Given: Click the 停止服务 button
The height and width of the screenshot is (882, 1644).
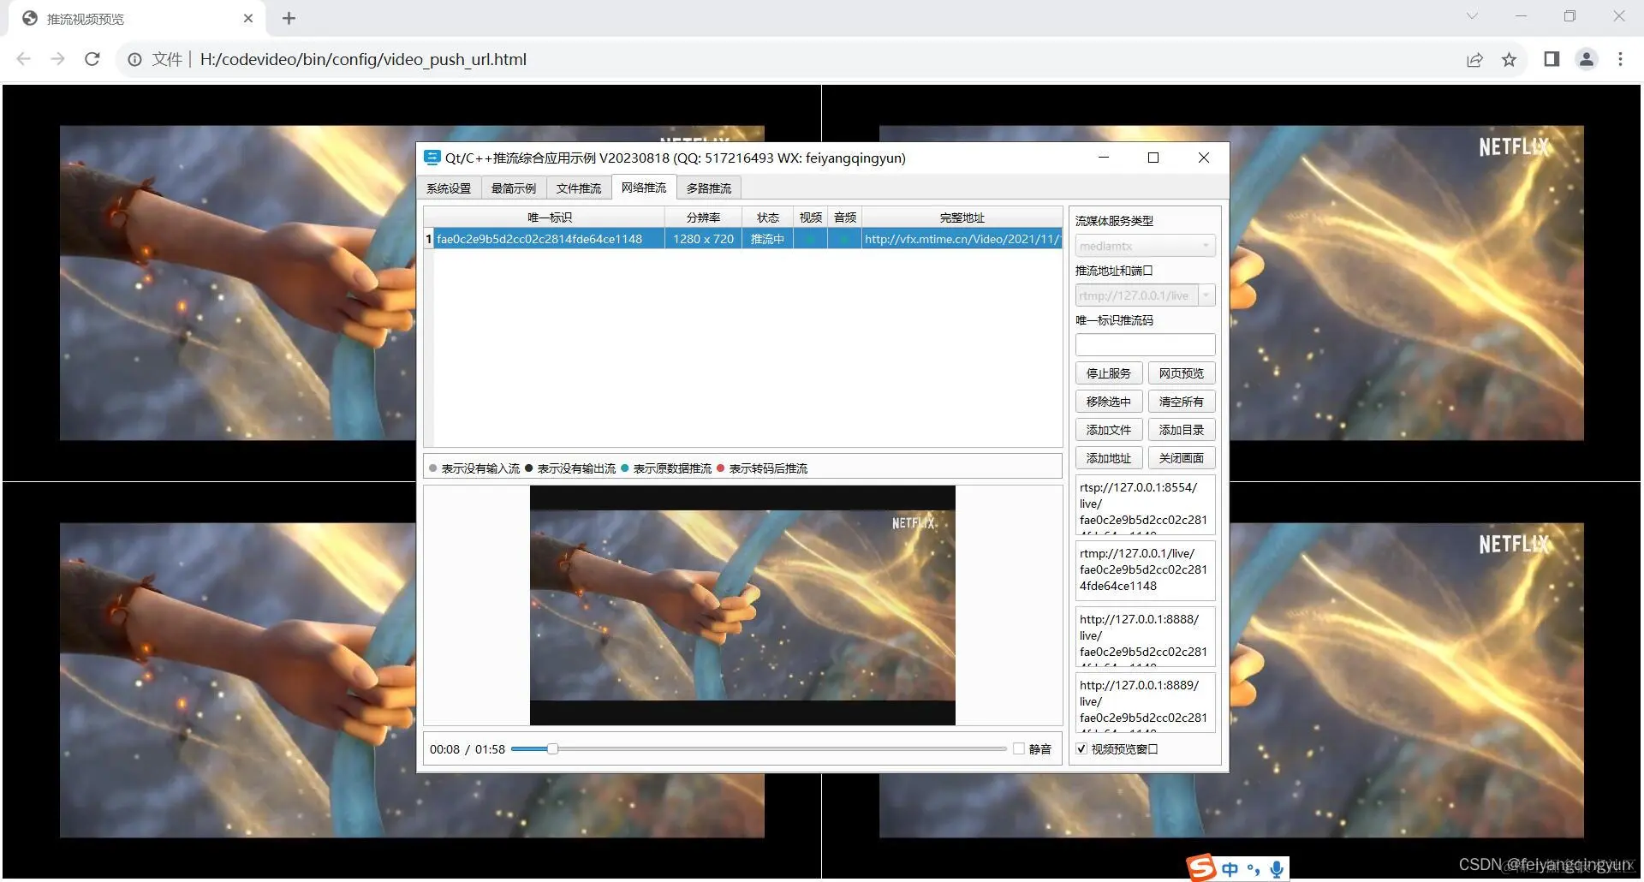Looking at the screenshot, I should point(1109,373).
